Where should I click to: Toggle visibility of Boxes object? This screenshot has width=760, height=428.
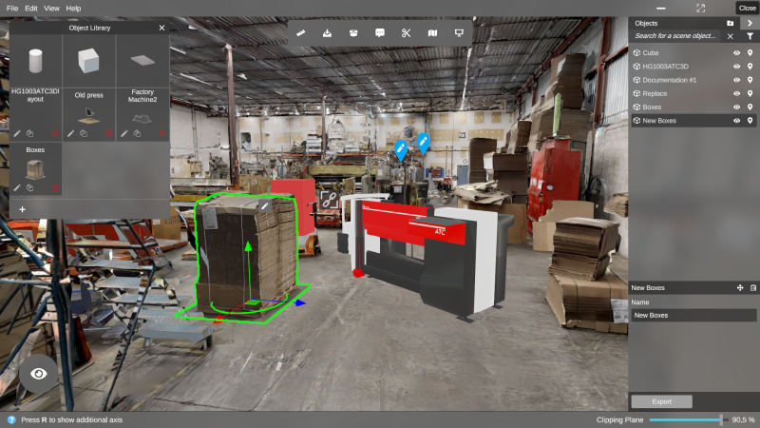[737, 107]
